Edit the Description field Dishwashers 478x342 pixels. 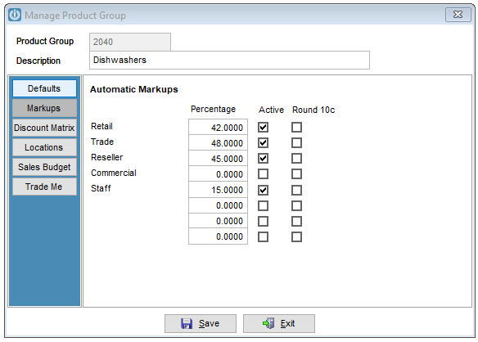pyautogui.click(x=229, y=60)
